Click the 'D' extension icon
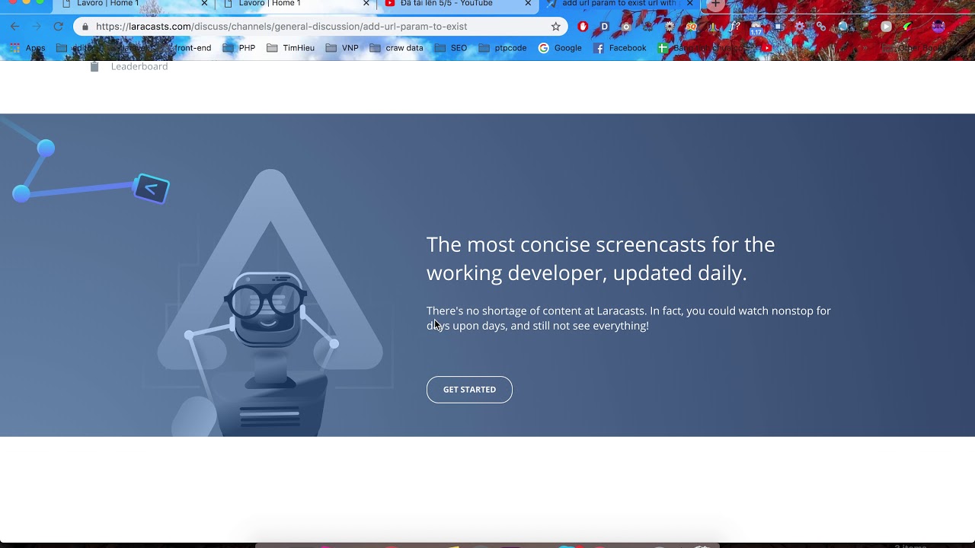975x548 pixels. 604,27
